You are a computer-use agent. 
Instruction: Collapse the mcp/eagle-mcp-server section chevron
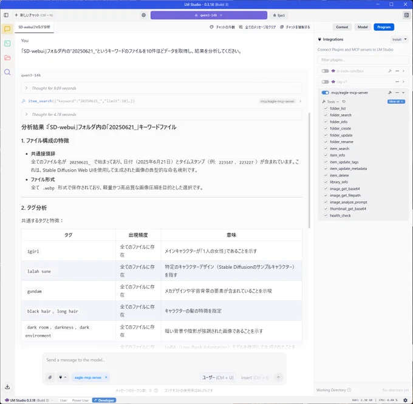coord(403,93)
